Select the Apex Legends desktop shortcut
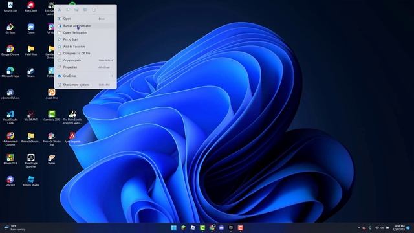The image size is (414, 233). pyautogui.click(x=72, y=137)
